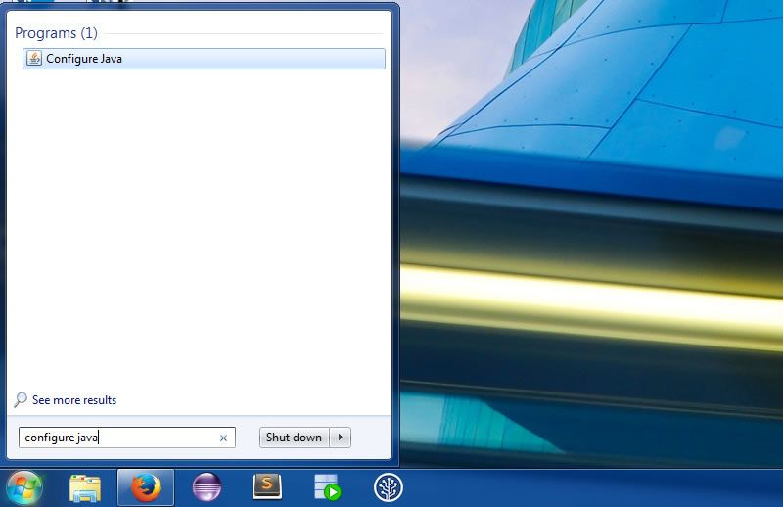Click the taskbar icon with green play arrow
Viewport: 783px width, 507px height.
pos(327,487)
